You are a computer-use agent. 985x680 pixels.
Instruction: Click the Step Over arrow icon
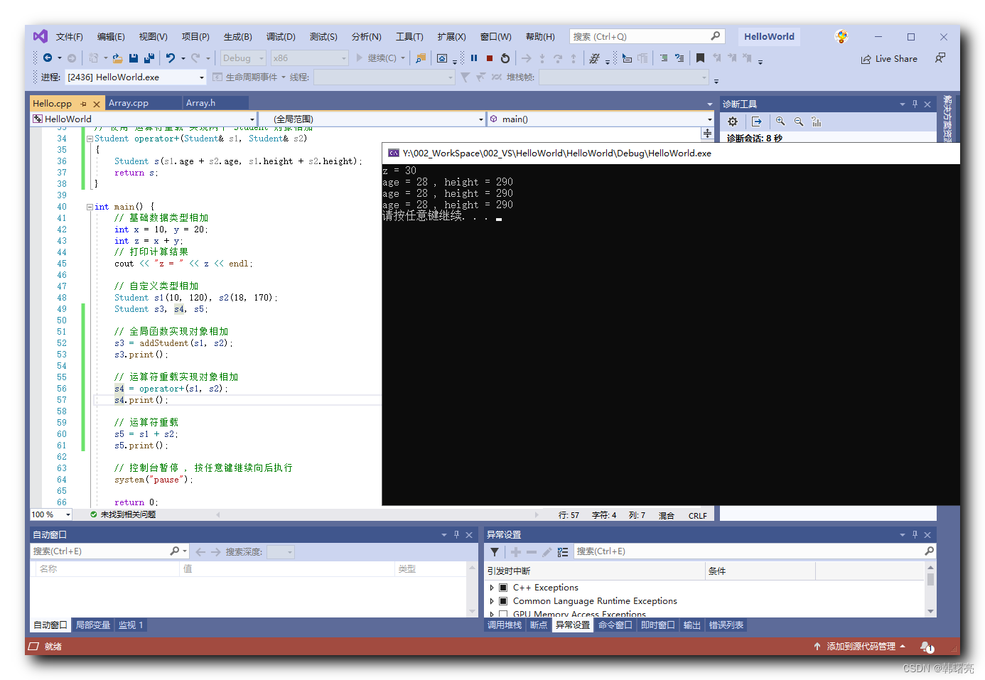558,58
